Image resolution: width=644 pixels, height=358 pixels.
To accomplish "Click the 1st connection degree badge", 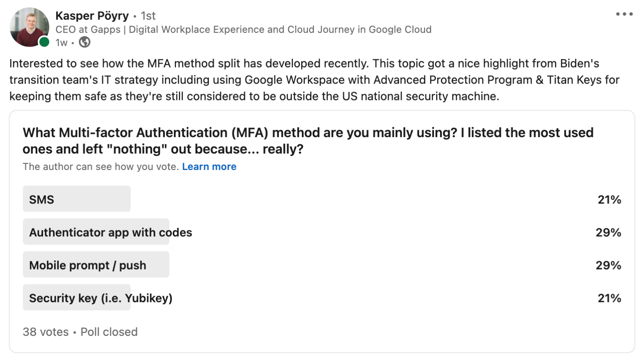I will (x=148, y=16).
